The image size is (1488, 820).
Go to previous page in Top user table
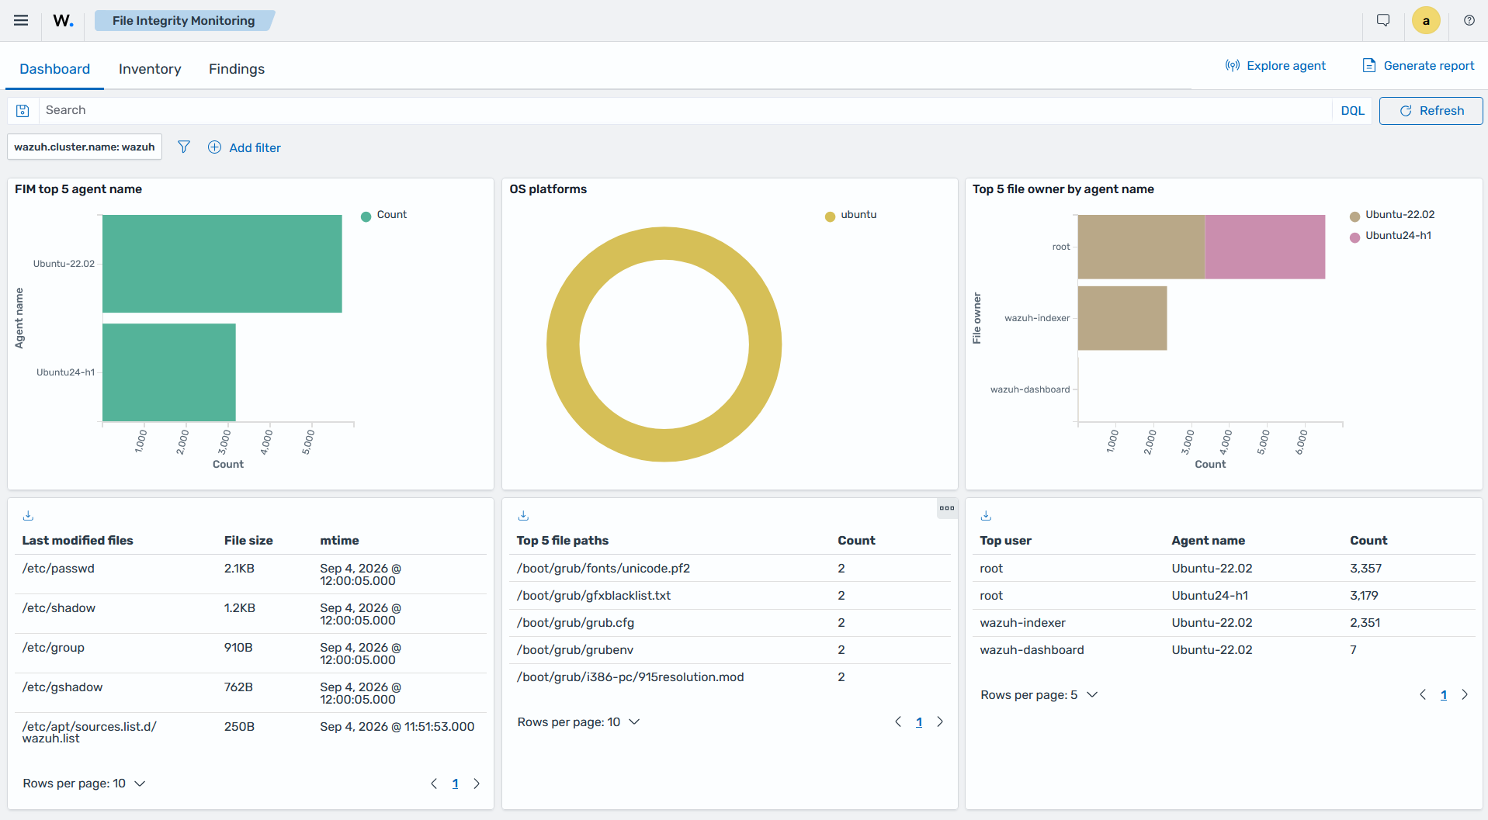tap(1423, 695)
